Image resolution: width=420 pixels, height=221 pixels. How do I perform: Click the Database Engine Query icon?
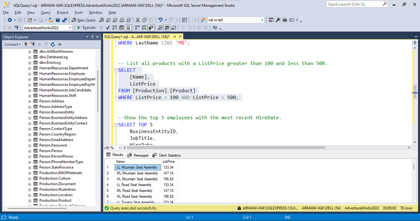101,20
